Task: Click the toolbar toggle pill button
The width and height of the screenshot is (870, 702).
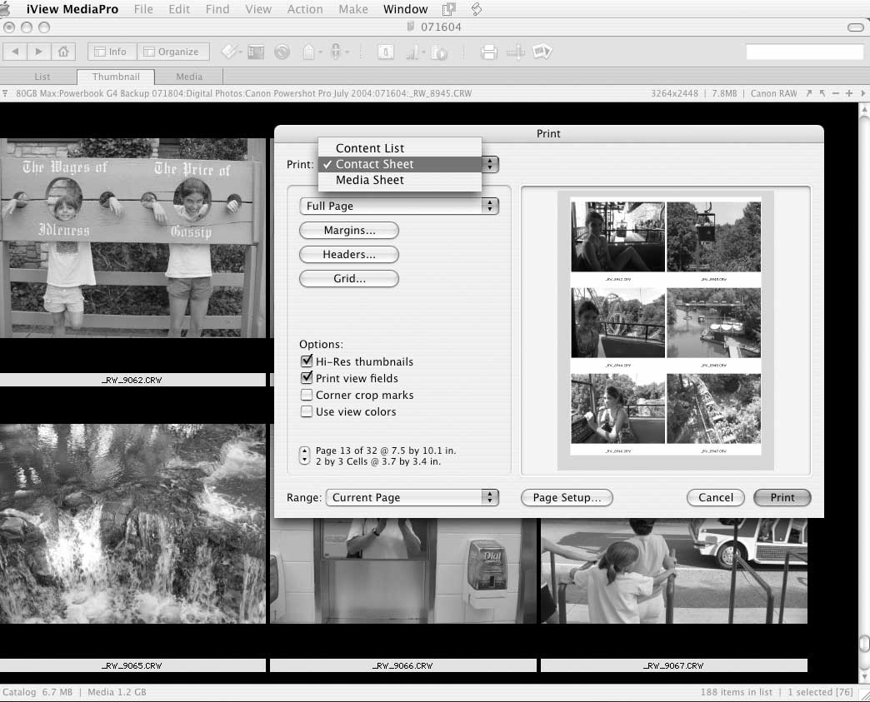Action: click(x=855, y=27)
